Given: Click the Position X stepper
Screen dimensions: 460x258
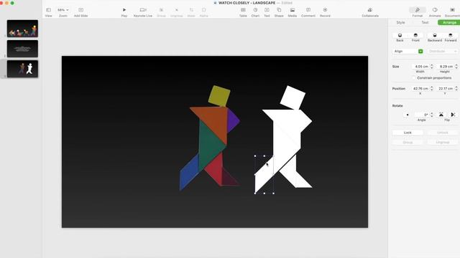Looking at the screenshot, I should pos(431,89).
